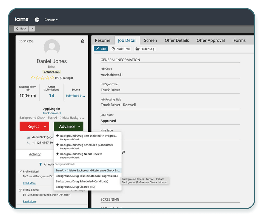Select Background/Drug Cleared (RC) option
The height and width of the screenshot is (217, 263).
(75, 187)
